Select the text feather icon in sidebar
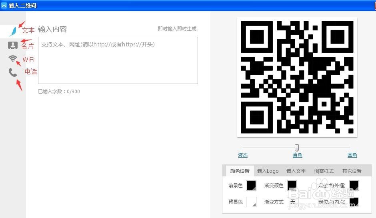This screenshot has height=218, width=376. (x=13, y=32)
